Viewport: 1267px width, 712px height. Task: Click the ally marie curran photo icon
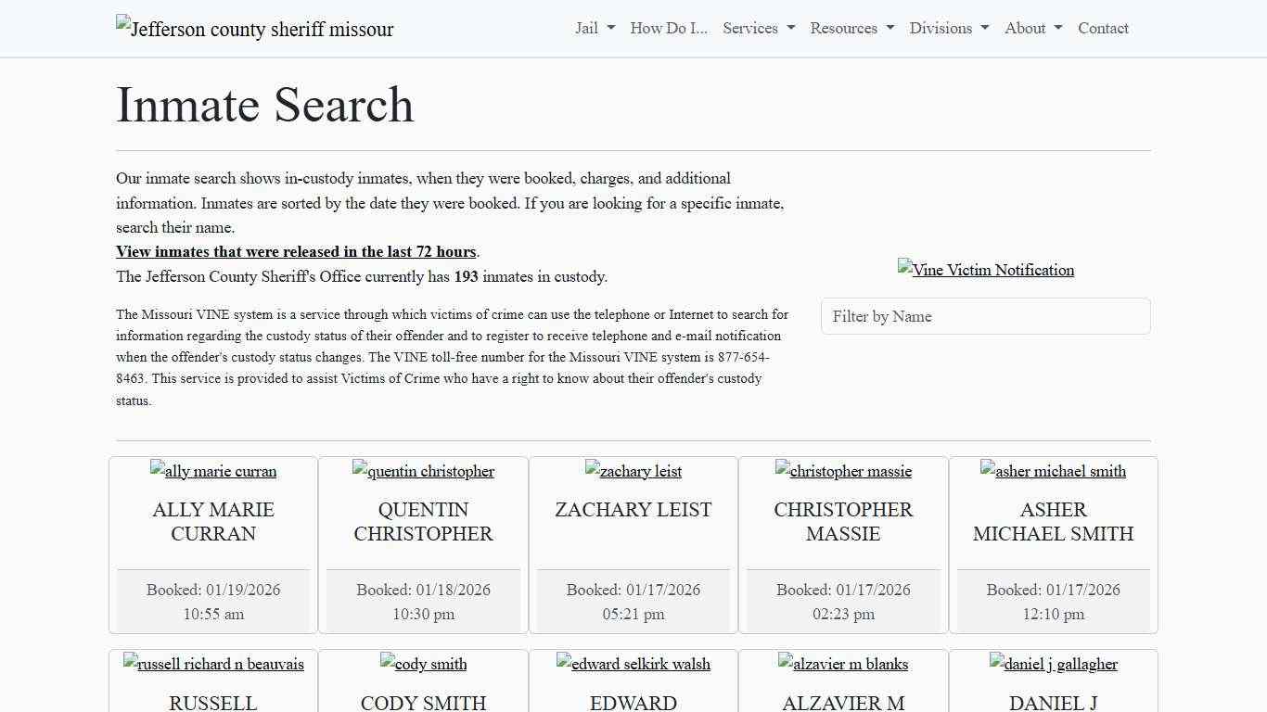pos(212,471)
